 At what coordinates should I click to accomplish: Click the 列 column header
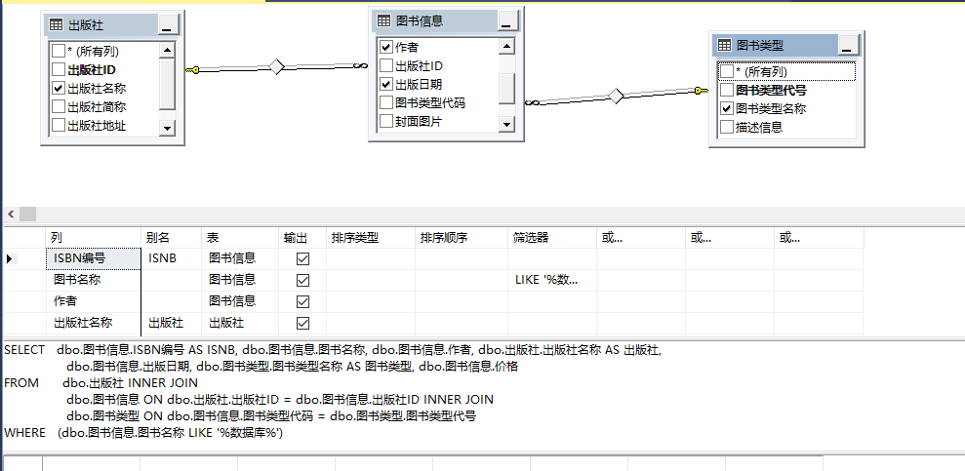94,238
